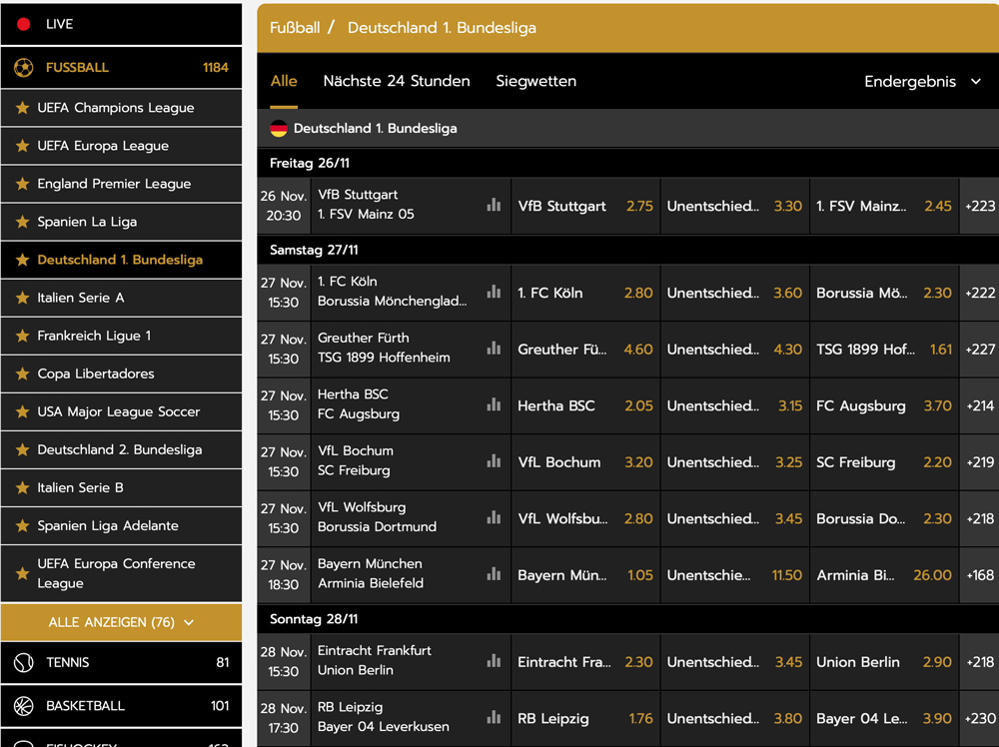Expand +227 more bets for Fürth match
Screen dimensions: 999x747
(x=979, y=349)
